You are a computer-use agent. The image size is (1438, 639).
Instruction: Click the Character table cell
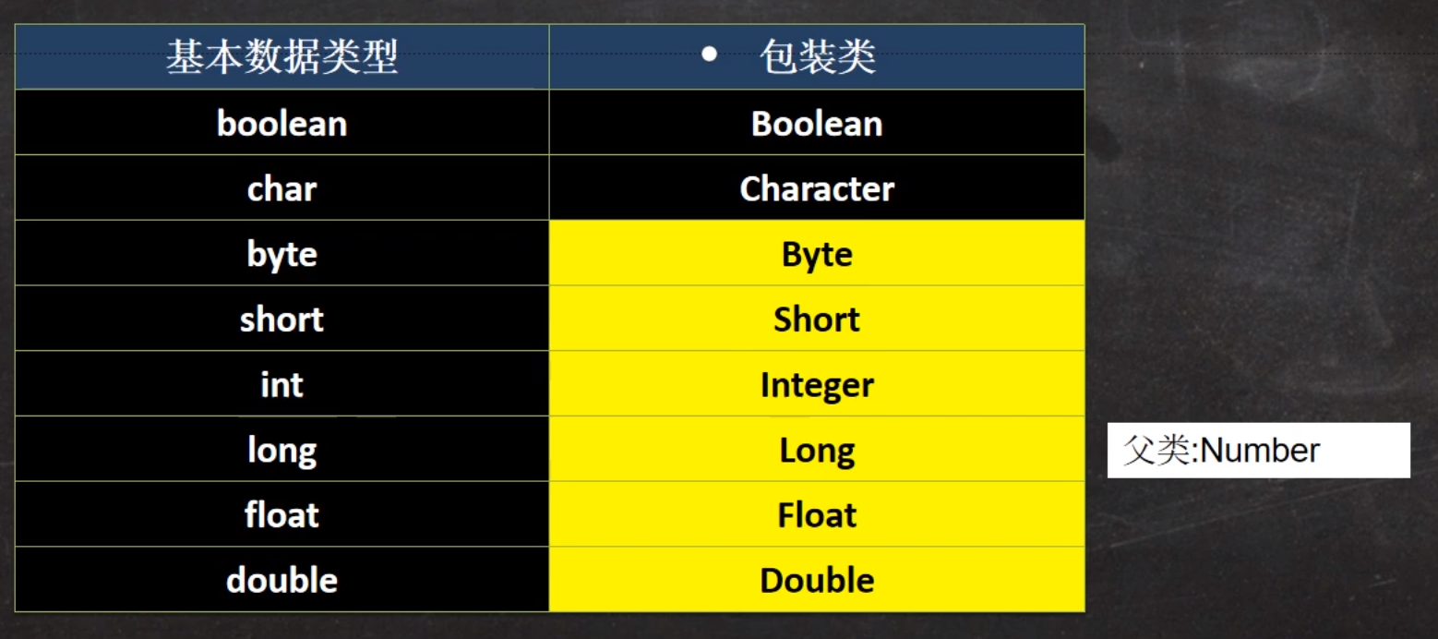pyautogui.click(x=817, y=188)
